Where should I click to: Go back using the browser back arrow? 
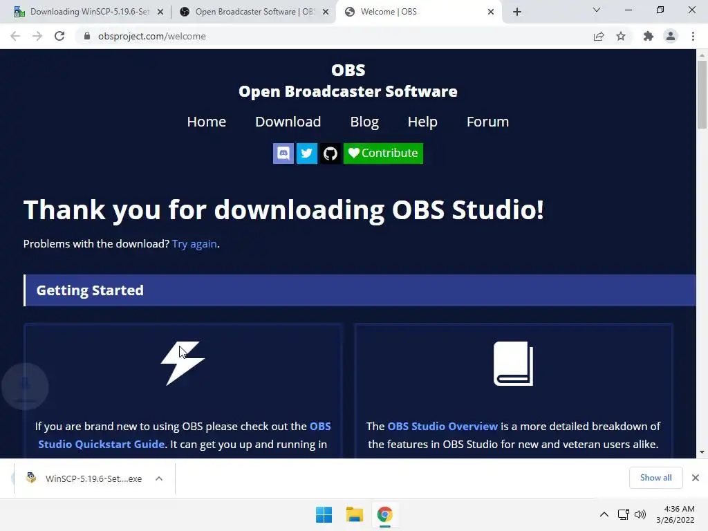pos(15,36)
